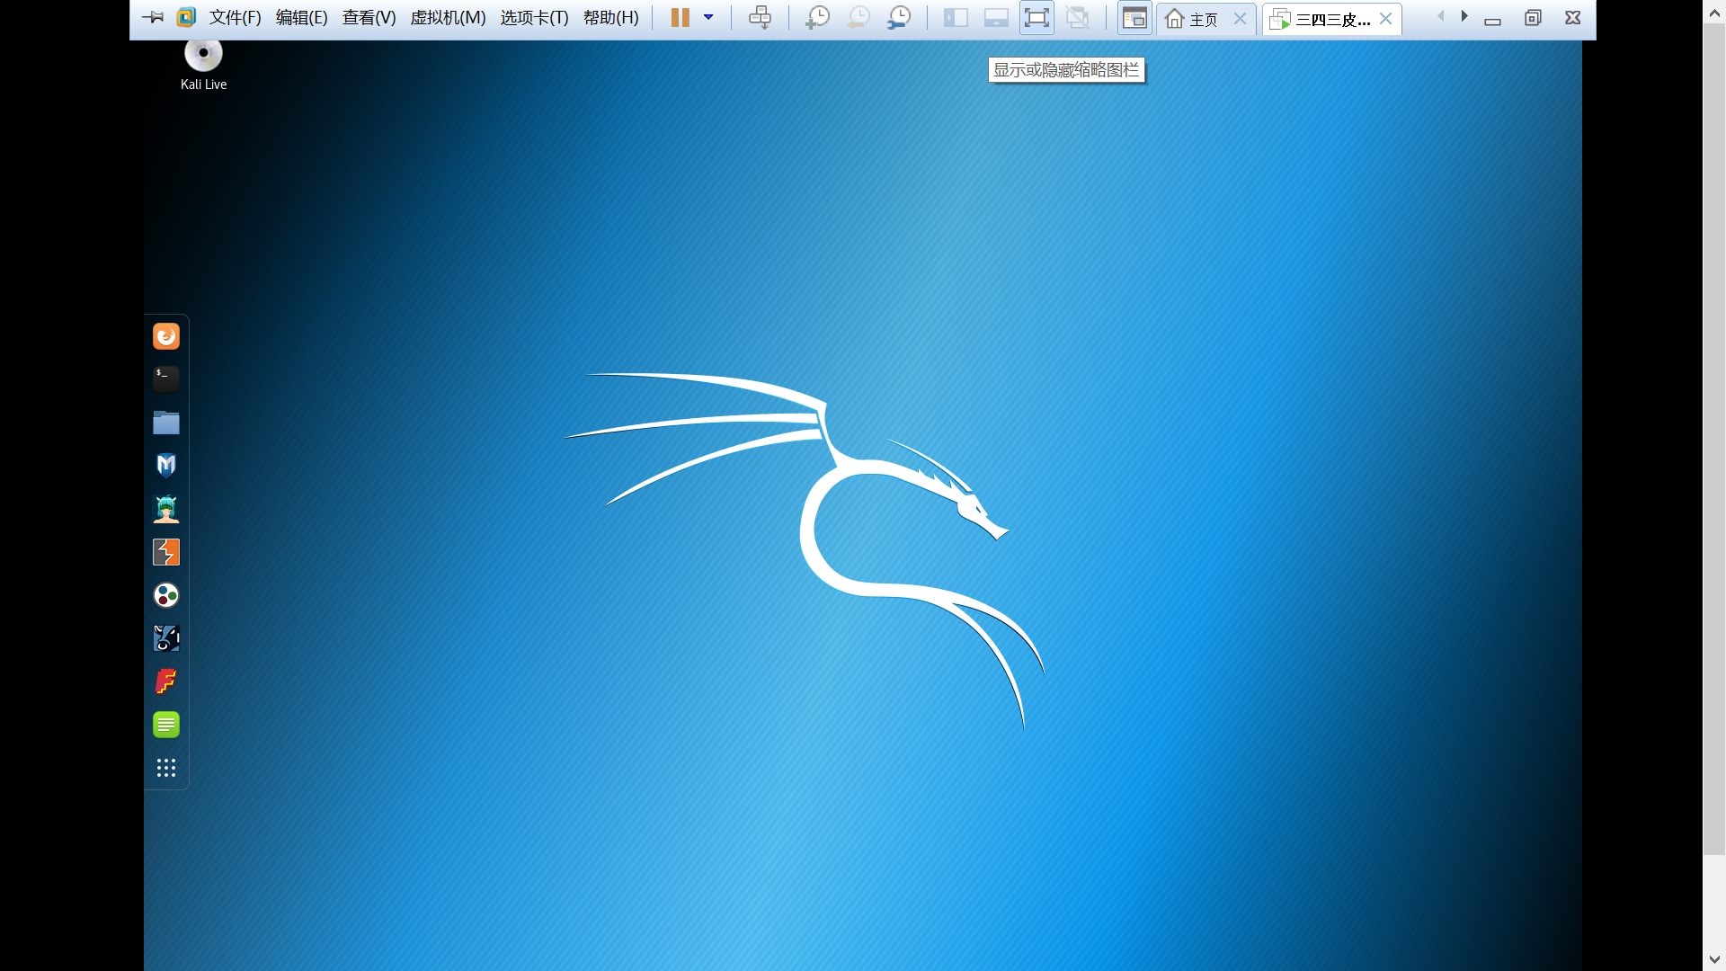
Task: Expand the dropdown arrow beside pause button
Action: pos(708,17)
